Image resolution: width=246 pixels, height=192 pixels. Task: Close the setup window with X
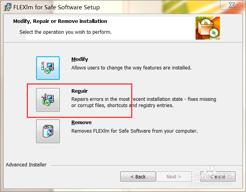point(232,5)
